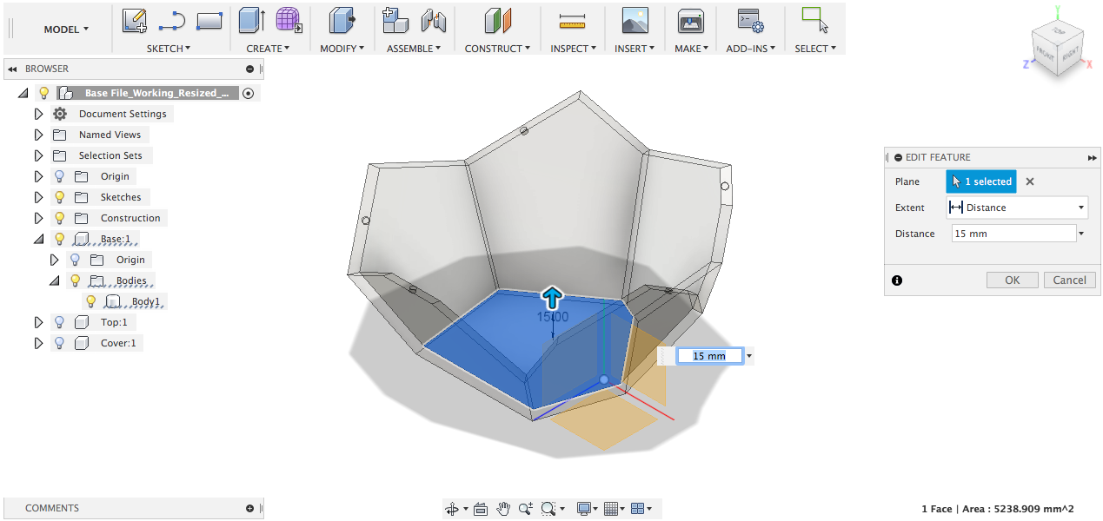Expand the Selection Sets tree node
The height and width of the screenshot is (521, 1103).
(x=38, y=155)
